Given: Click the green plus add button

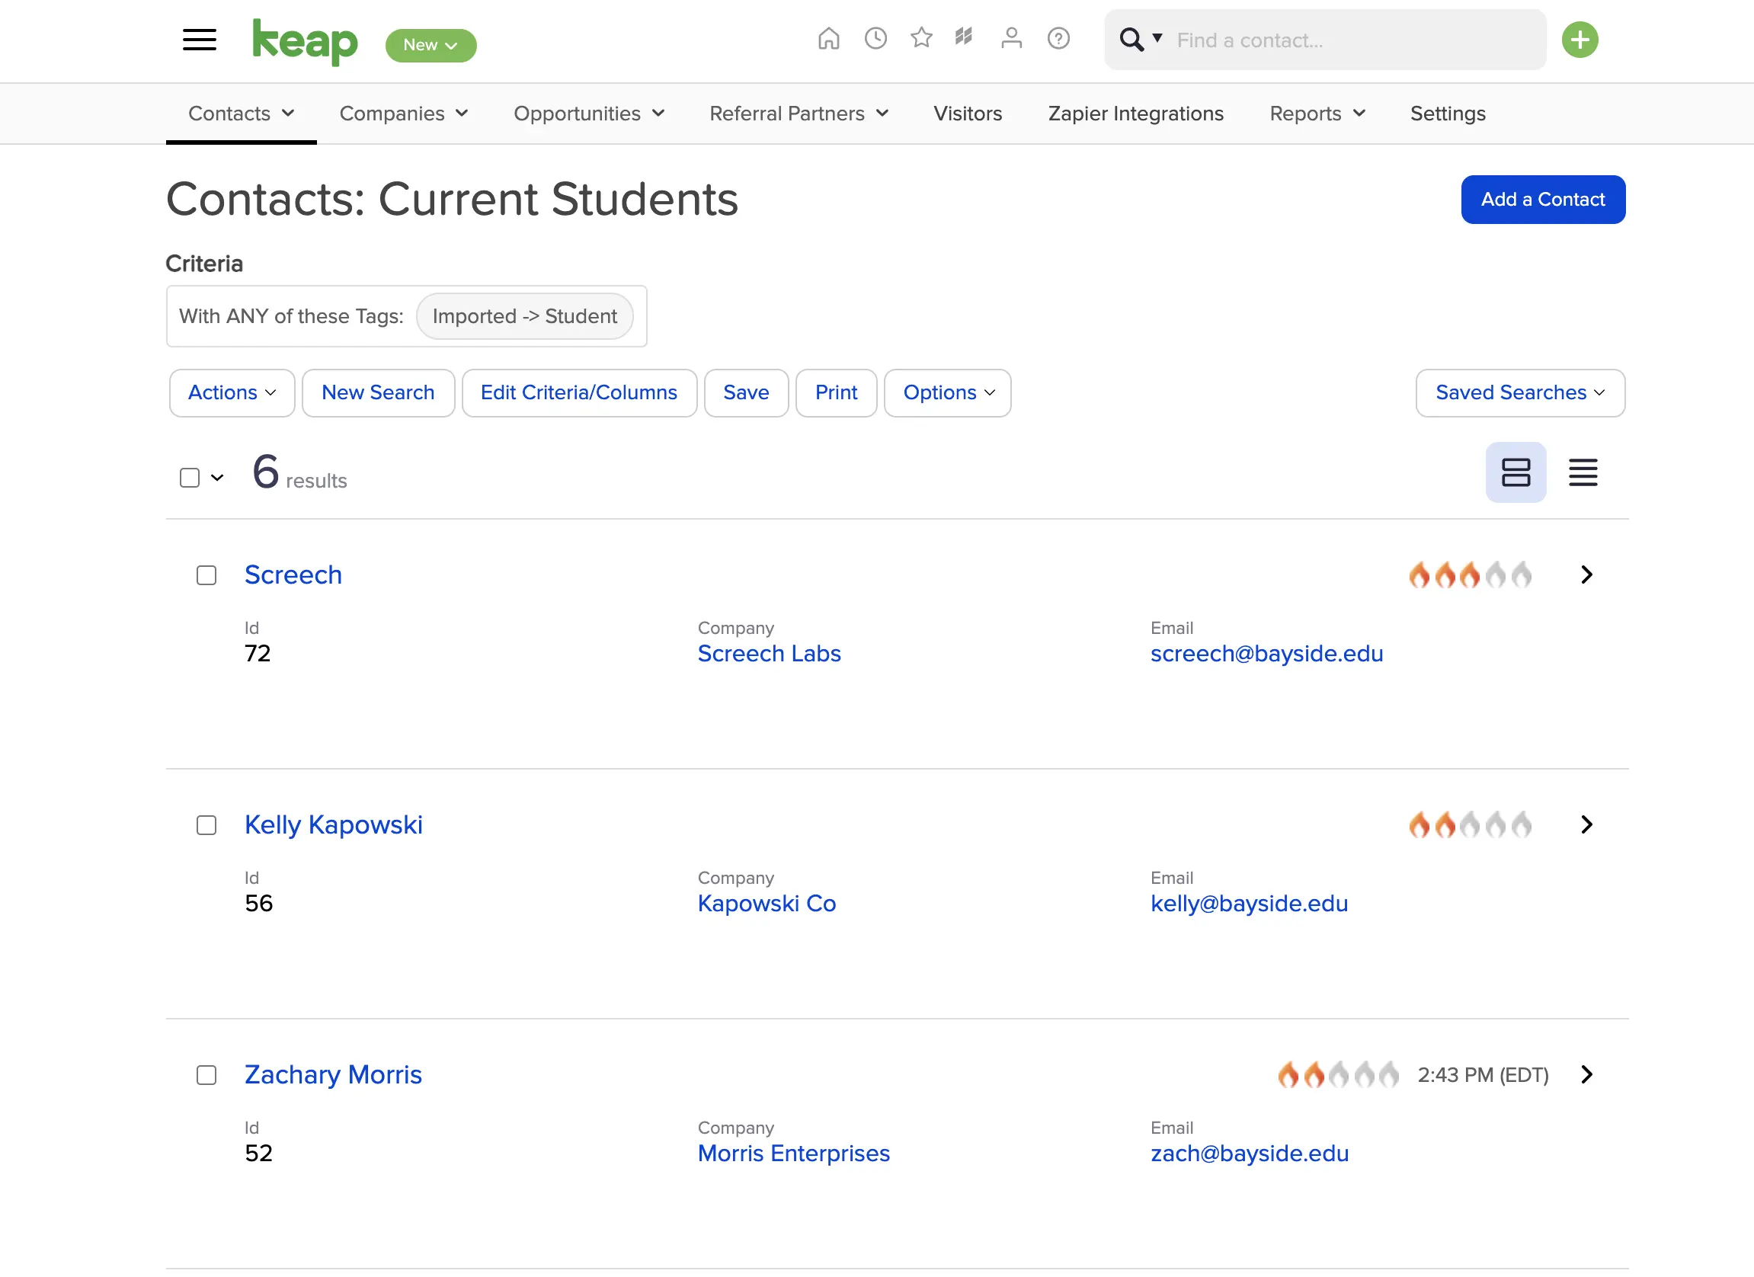Looking at the screenshot, I should click(x=1579, y=40).
